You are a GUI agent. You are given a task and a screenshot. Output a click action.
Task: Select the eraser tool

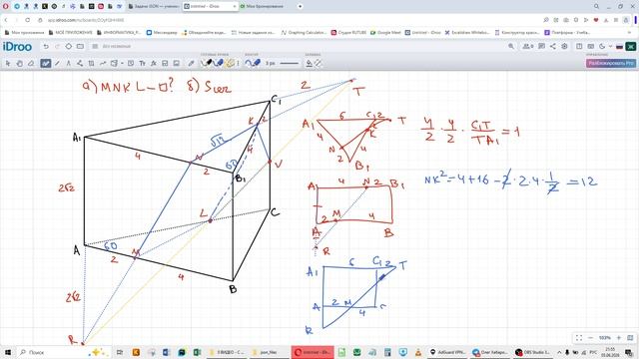(31, 64)
